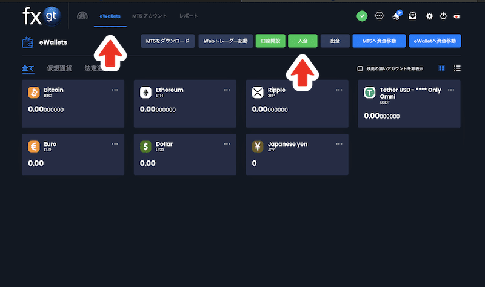The image size is (485, 287).
Task: Click the green verification checkmark icon
Action: tap(362, 16)
